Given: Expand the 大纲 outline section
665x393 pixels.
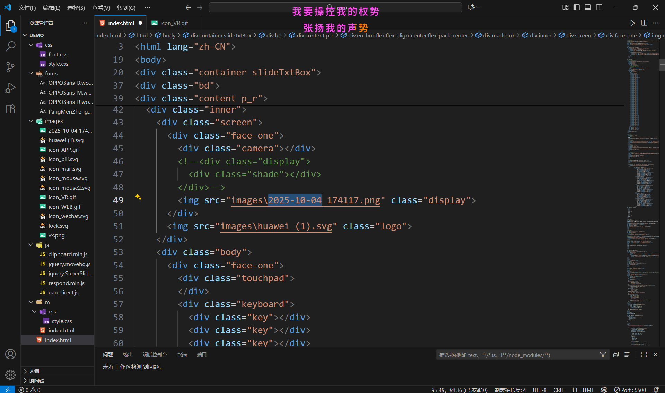Looking at the screenshot, I should coord(34,371).
